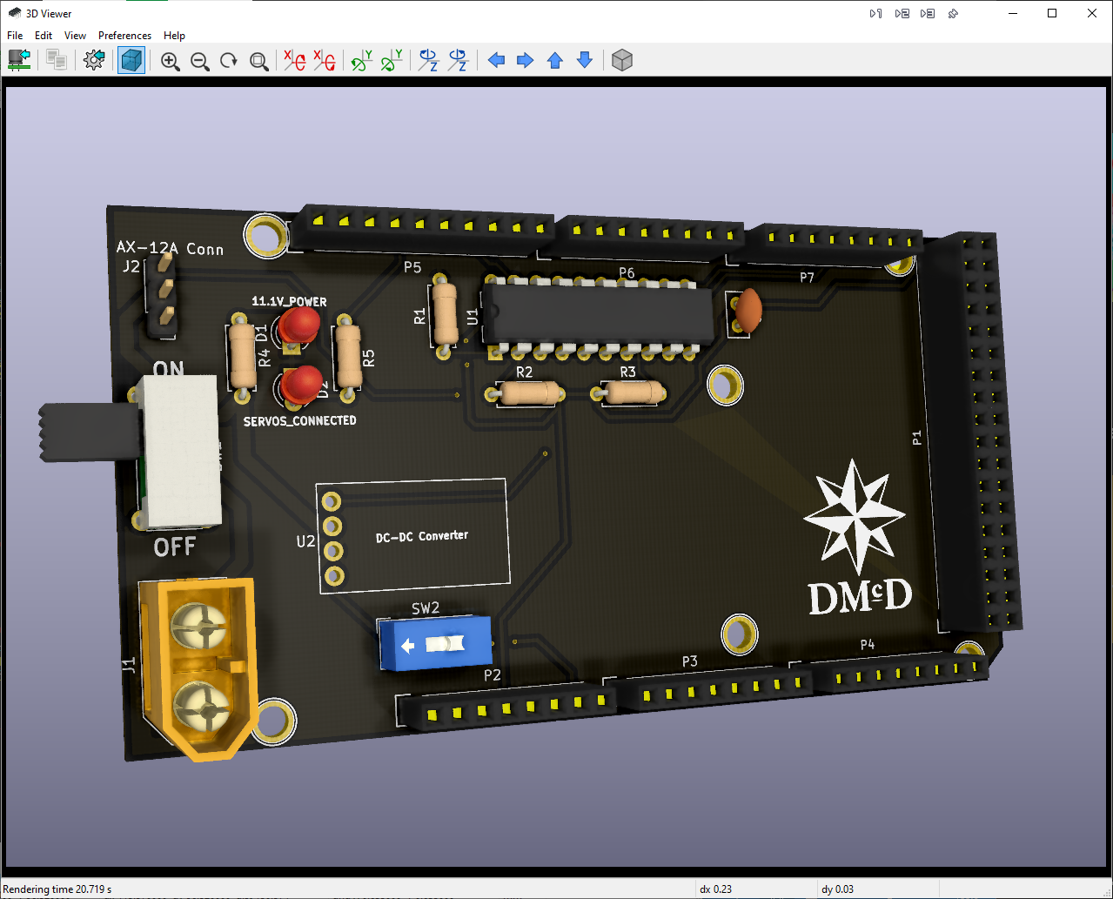Open the File menu

[15, 36]
